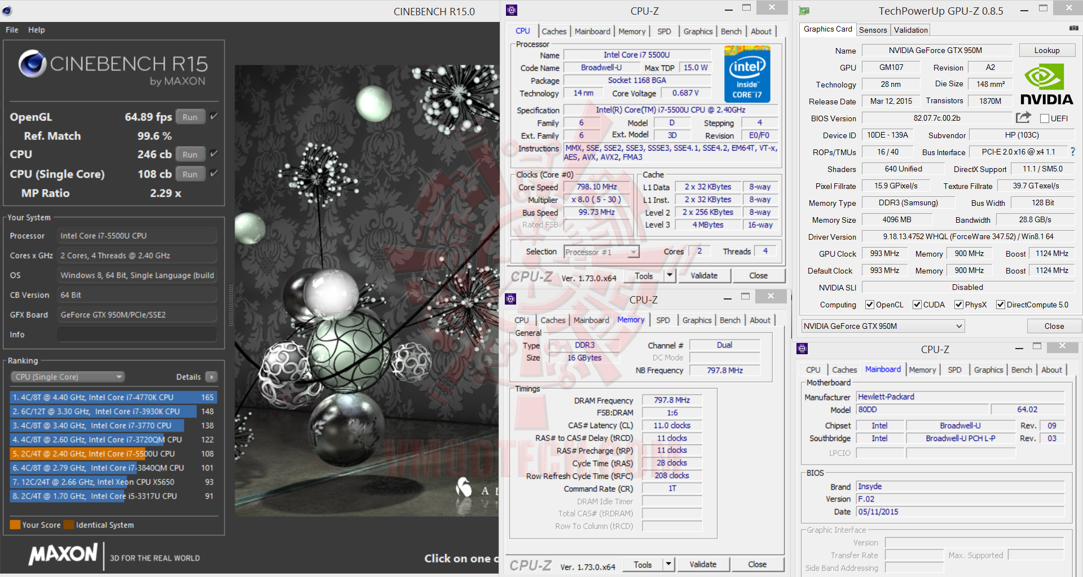Click the orange Your Score color swatch
The image size is (1083, 577).
15,525
